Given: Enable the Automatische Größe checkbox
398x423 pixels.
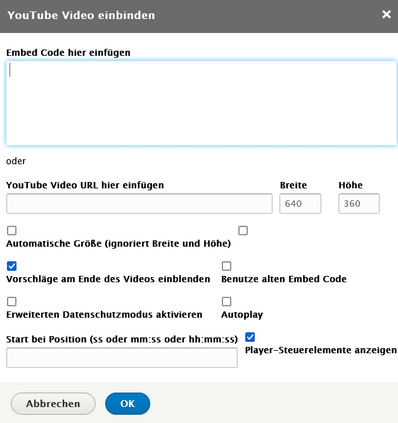Looking at the screenshot, I should (12, 231).
